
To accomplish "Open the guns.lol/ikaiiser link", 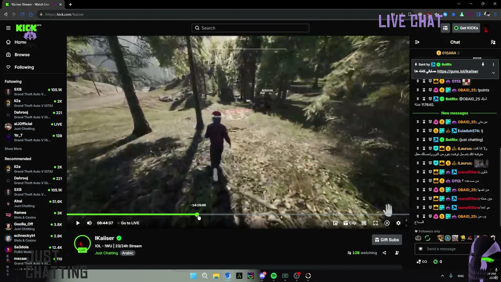I will [458, 71].
